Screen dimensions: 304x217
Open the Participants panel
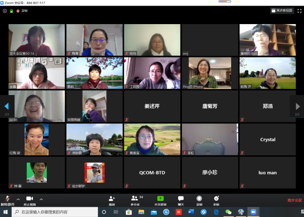[135, 198]
